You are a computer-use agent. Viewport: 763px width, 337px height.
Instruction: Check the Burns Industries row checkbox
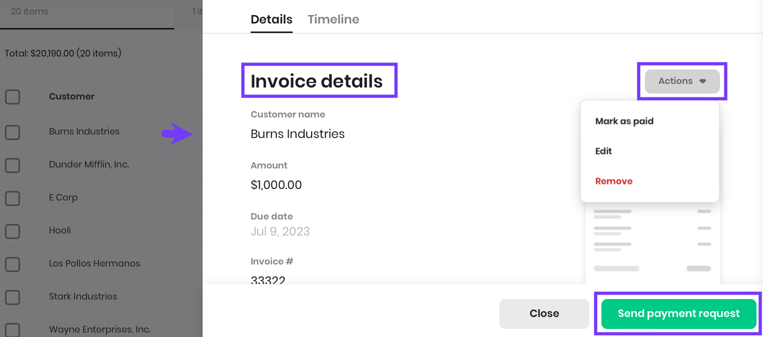[x=13, y=132]
